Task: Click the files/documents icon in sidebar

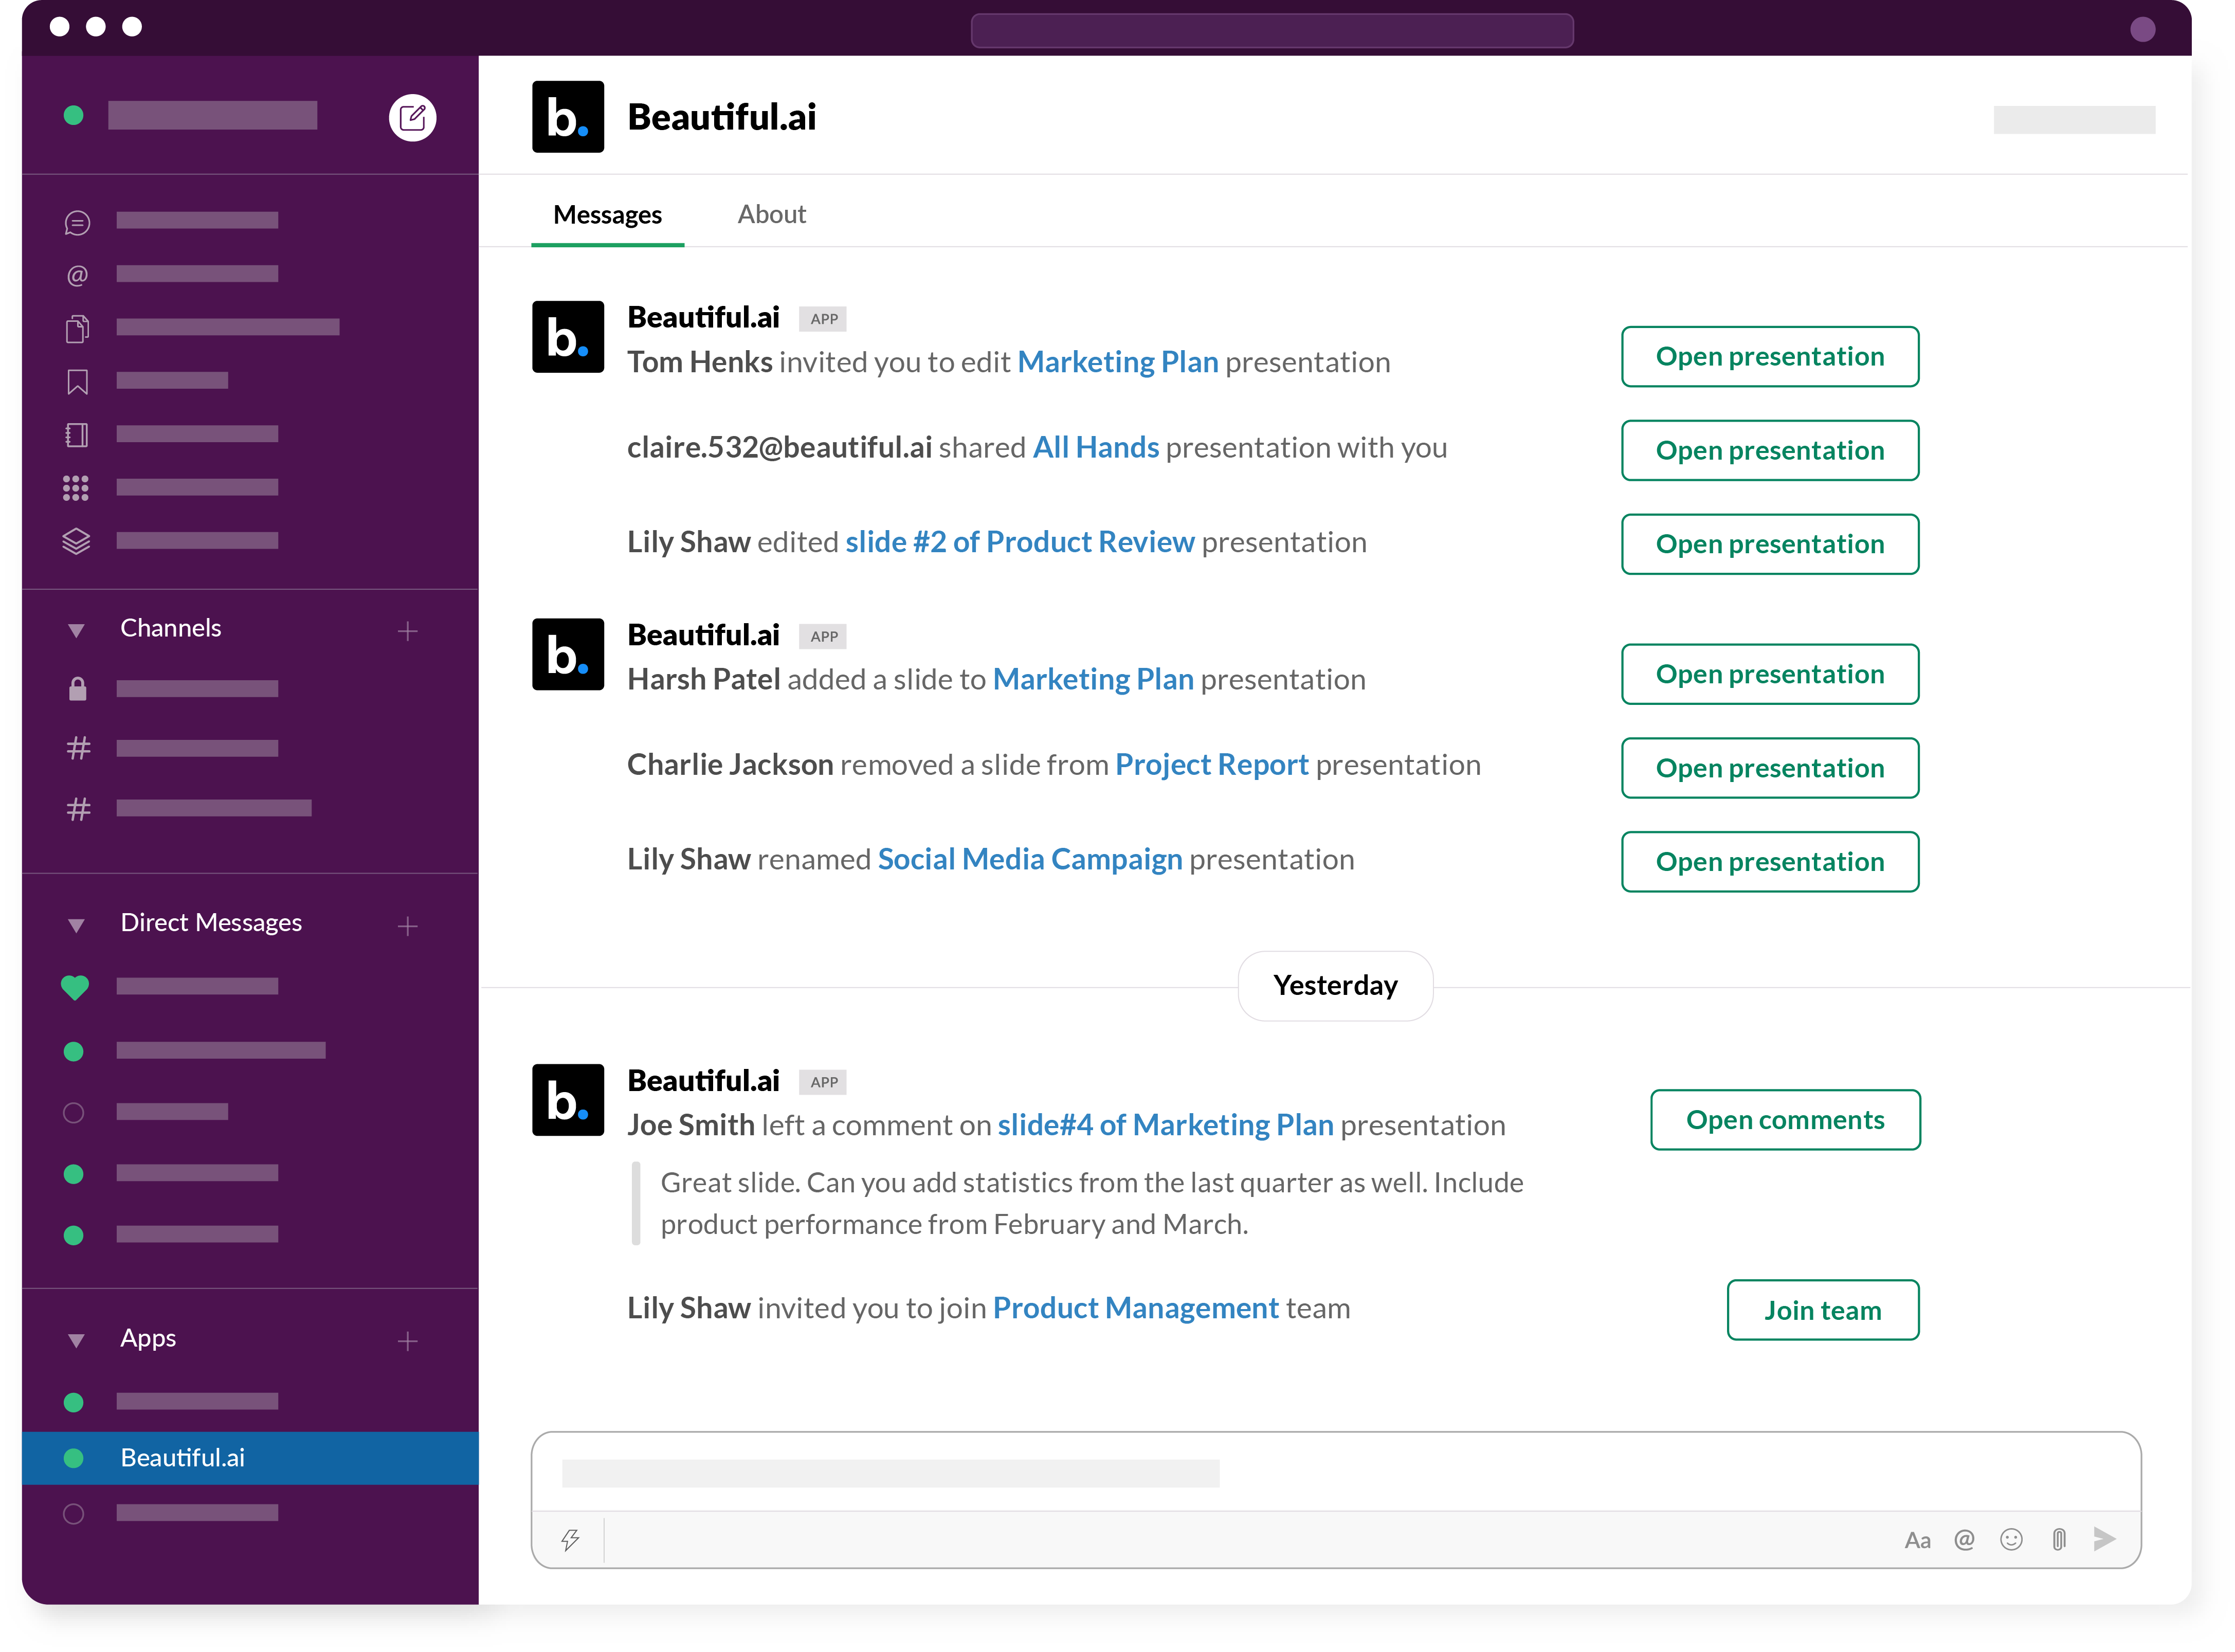Action: click(x=76, y=328)
